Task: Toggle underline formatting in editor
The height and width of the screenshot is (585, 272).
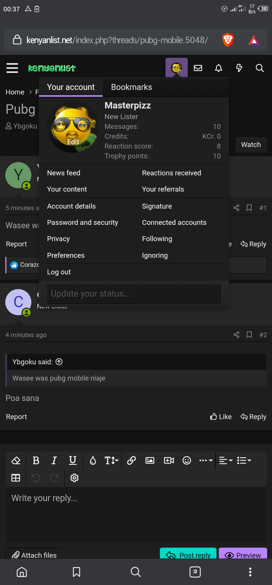Action: click(73, 460)
